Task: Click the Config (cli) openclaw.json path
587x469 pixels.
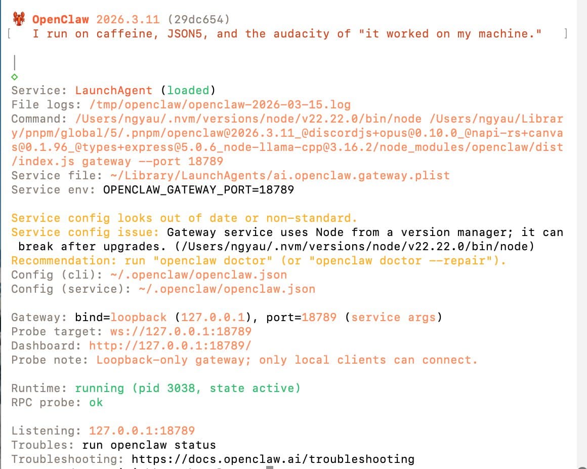Action: (x=199, y=275)
